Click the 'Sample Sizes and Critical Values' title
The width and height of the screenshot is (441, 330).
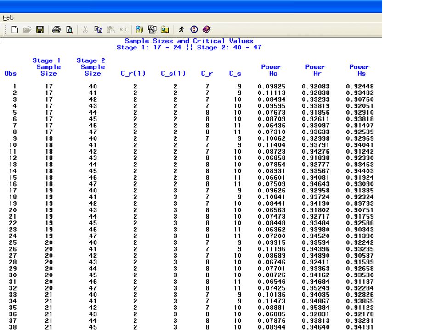click(x=189, y=41)
